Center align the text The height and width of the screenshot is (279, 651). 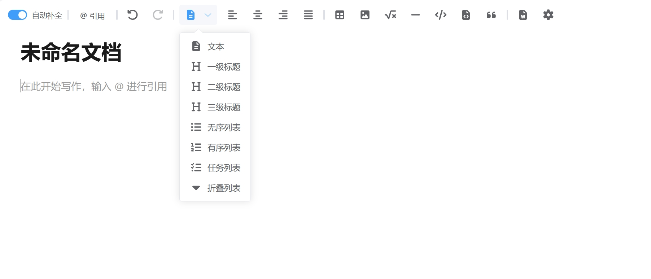point(258,15)
